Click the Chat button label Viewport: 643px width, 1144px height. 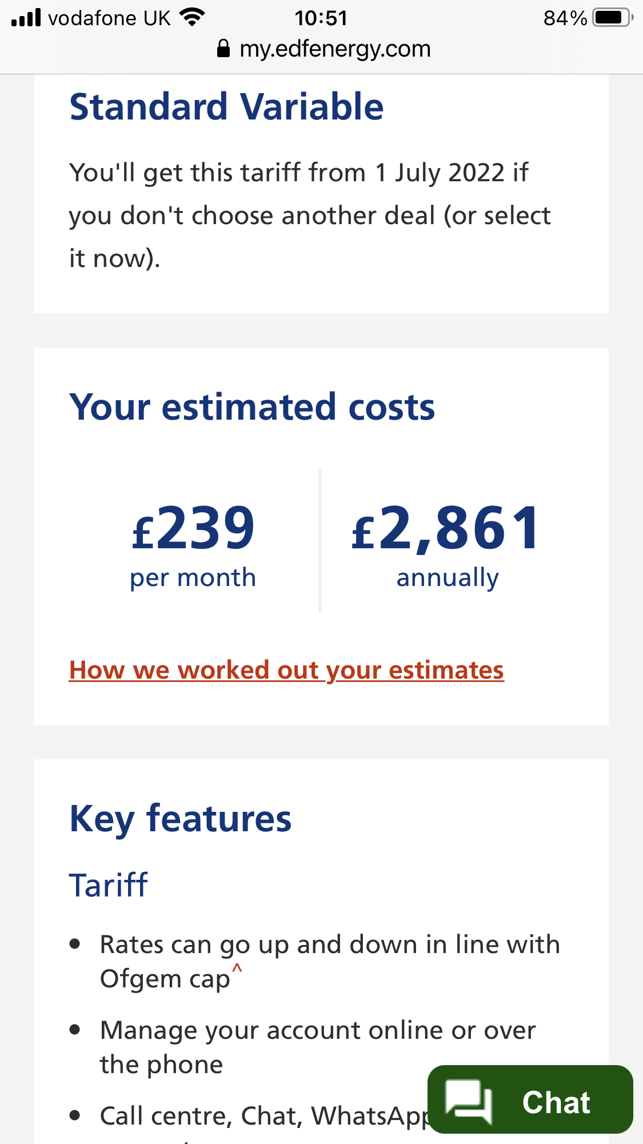[x=556, y=1102]
